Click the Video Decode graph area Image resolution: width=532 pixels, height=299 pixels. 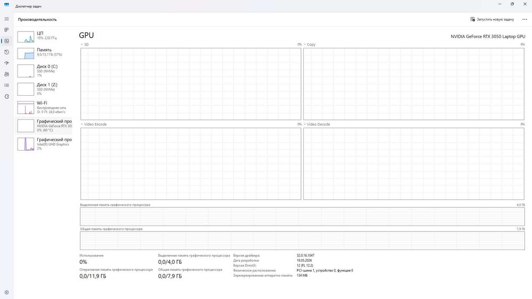413,163
